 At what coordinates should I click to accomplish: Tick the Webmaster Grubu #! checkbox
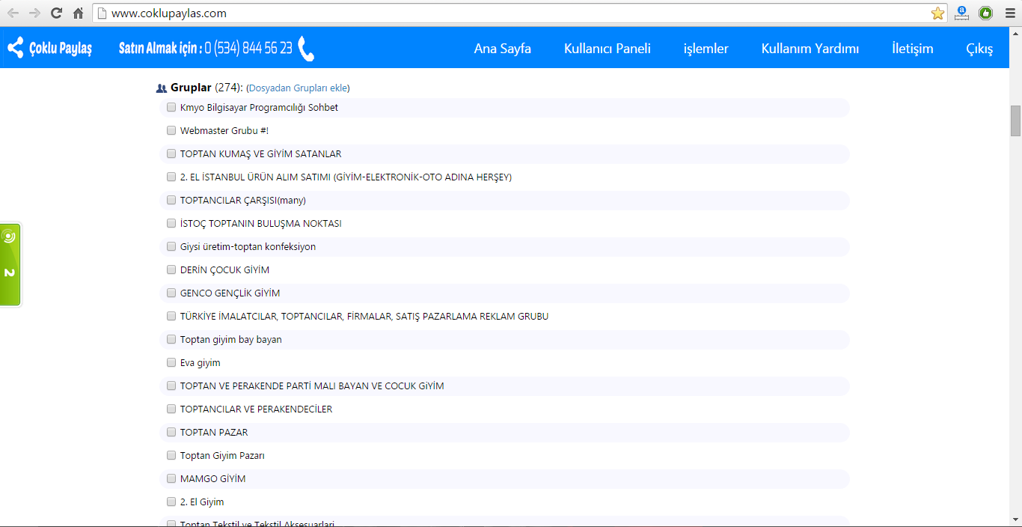click(x=171, y=130)
